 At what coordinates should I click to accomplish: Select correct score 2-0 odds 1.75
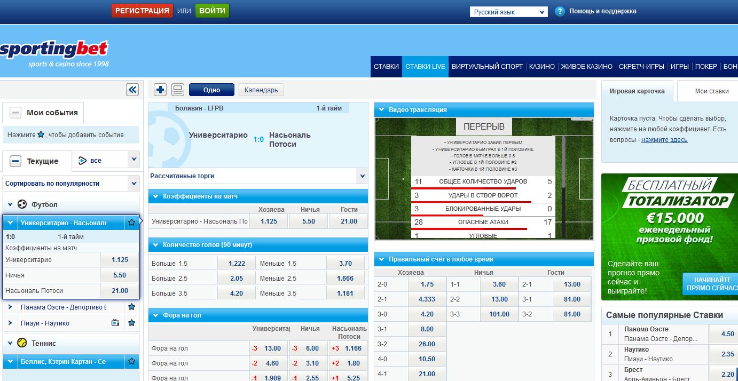tap(427, 284)
